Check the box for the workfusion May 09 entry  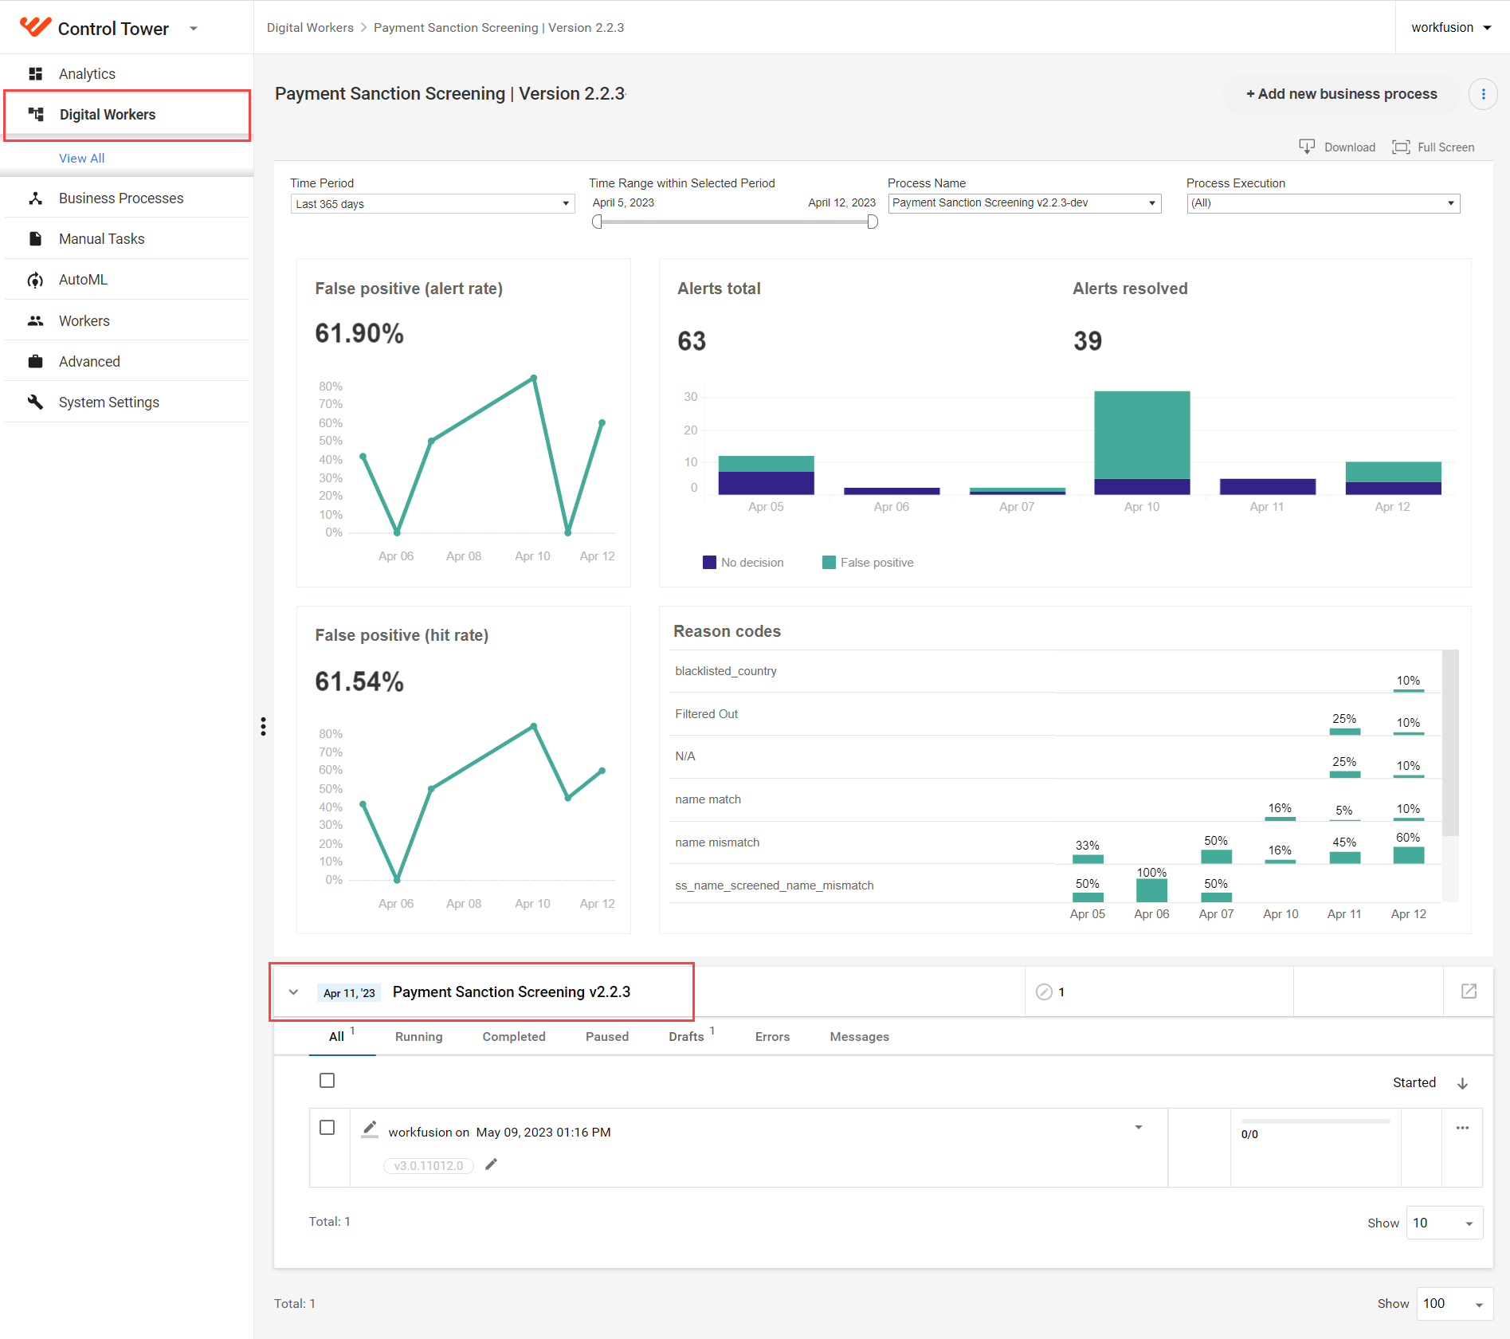pos(327,1128)
